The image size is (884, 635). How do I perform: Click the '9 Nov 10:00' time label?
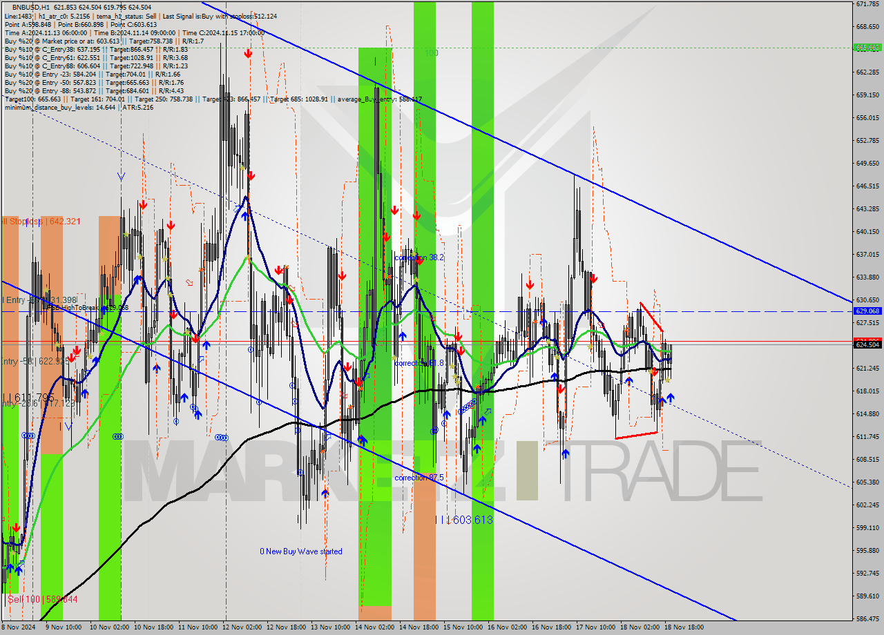[x=64, y=627]
